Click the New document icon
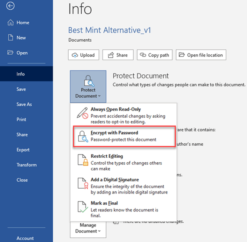This screenshot has width=247, height=242. click(10, 38)
